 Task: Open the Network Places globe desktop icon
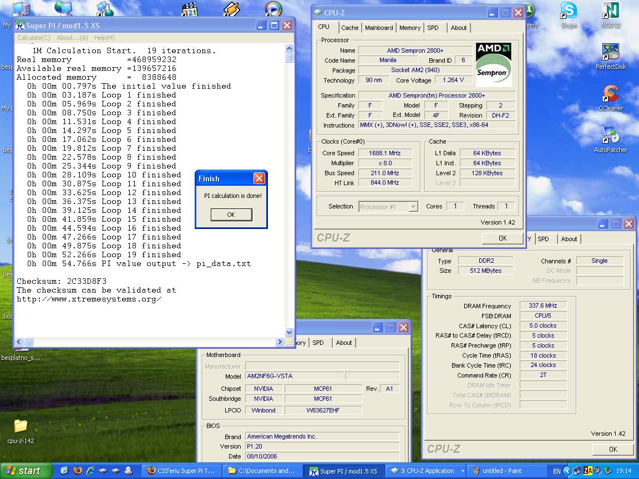[63, 9]
